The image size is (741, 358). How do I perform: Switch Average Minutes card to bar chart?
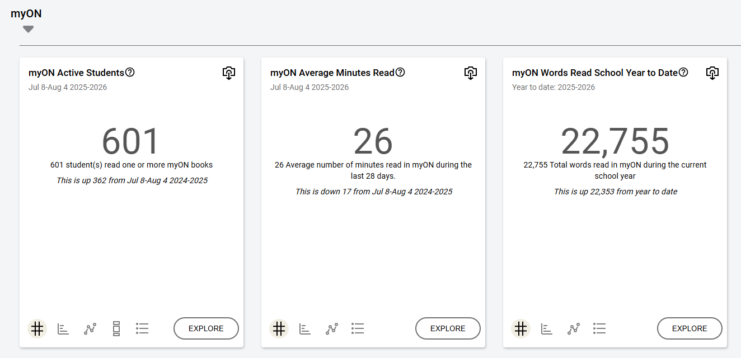pos(305,328)
